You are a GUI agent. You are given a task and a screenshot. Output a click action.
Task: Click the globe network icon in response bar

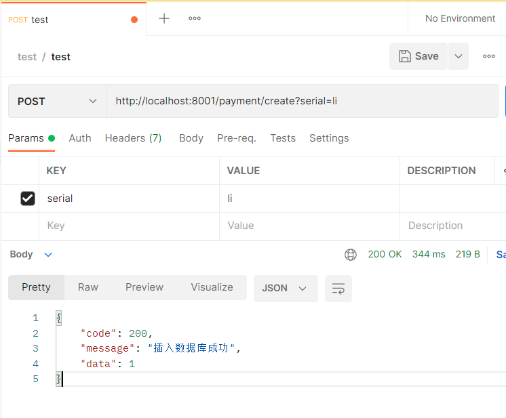tap(351, 254)
